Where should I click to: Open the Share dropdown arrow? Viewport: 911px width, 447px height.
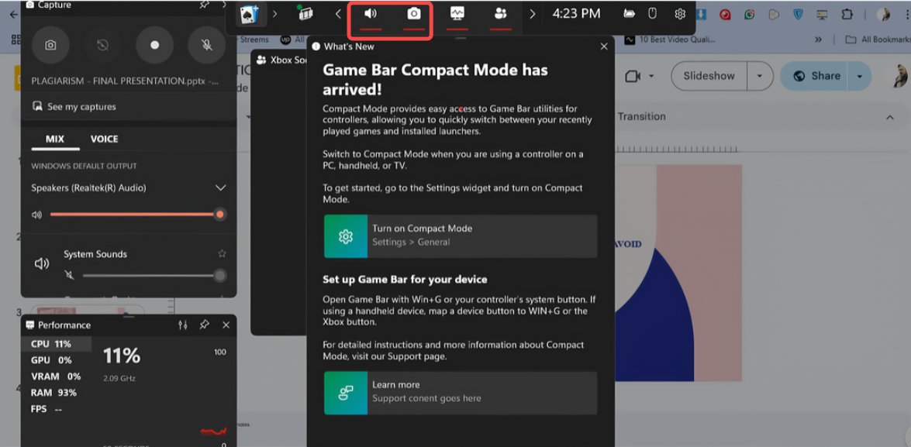click(x=859, y=76)
